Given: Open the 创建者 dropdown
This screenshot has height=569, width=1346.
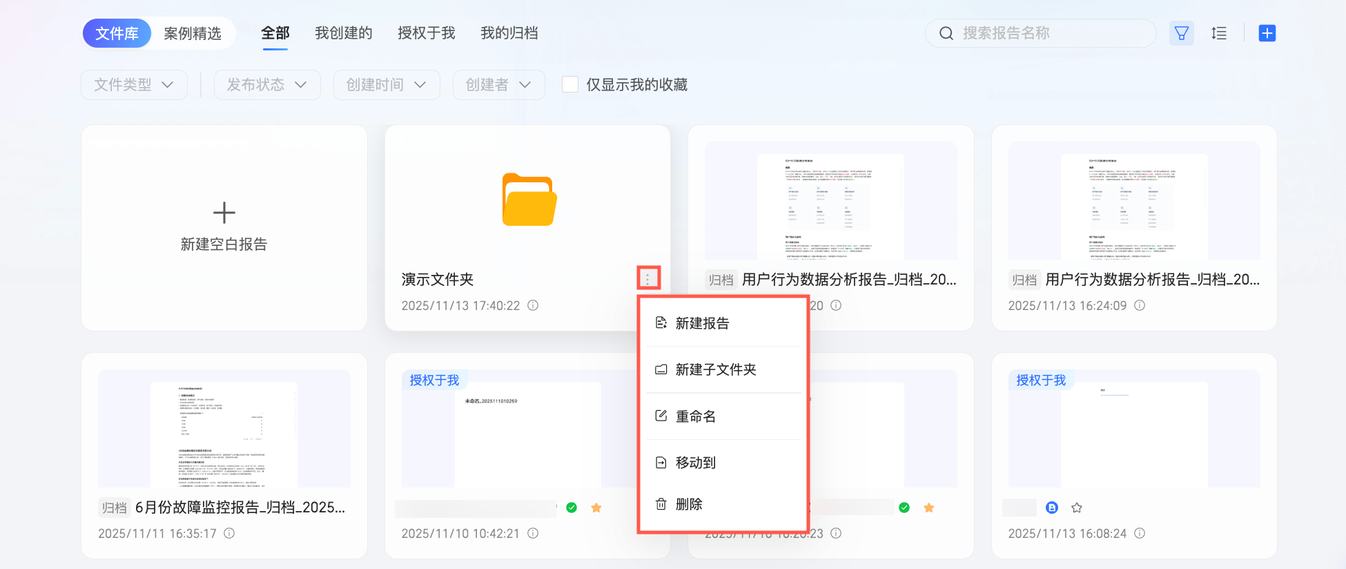Looking at the screenshot, I should tap(498, 84).
